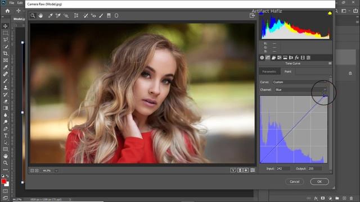Viewport: 360px width, 202px height.
Task: Open the Effects fx panel icon
Action: pos(297,57)
